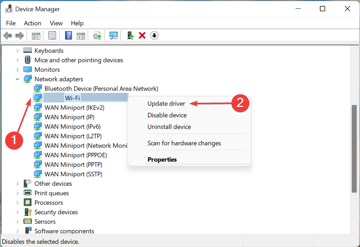Click the mouse icon beside Mice and pointing devices
This screenshot has width=360, height=247.
point(27,60)
